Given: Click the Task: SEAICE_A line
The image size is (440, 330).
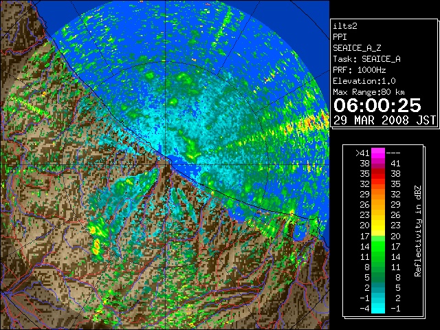Looking at the screenshot, I should (366, 59).
